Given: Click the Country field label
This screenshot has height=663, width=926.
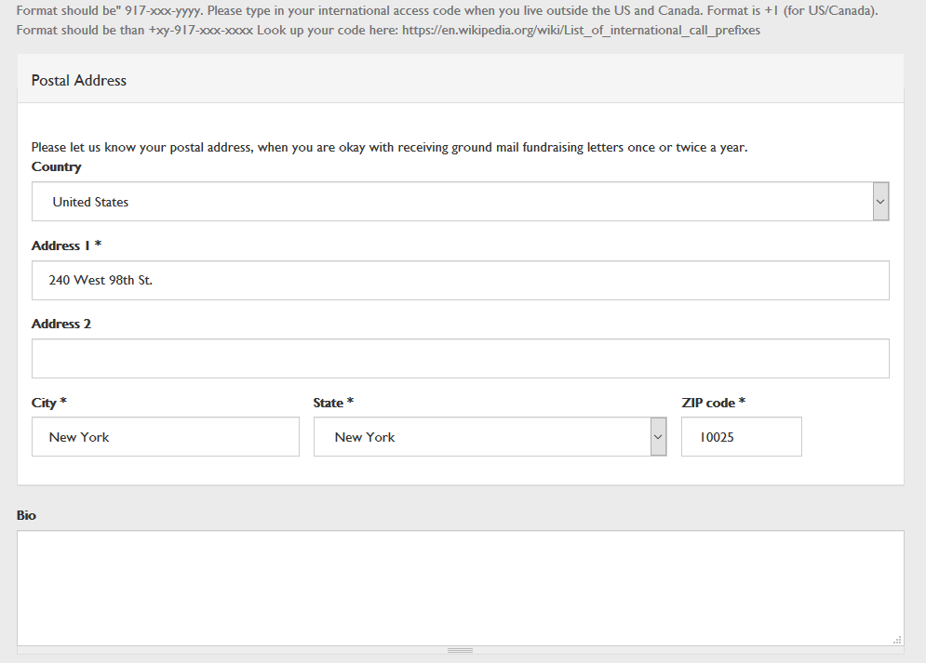Looking at the screenshot, I should coord(56,167).
